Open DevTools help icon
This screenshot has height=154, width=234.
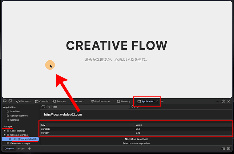223,101
